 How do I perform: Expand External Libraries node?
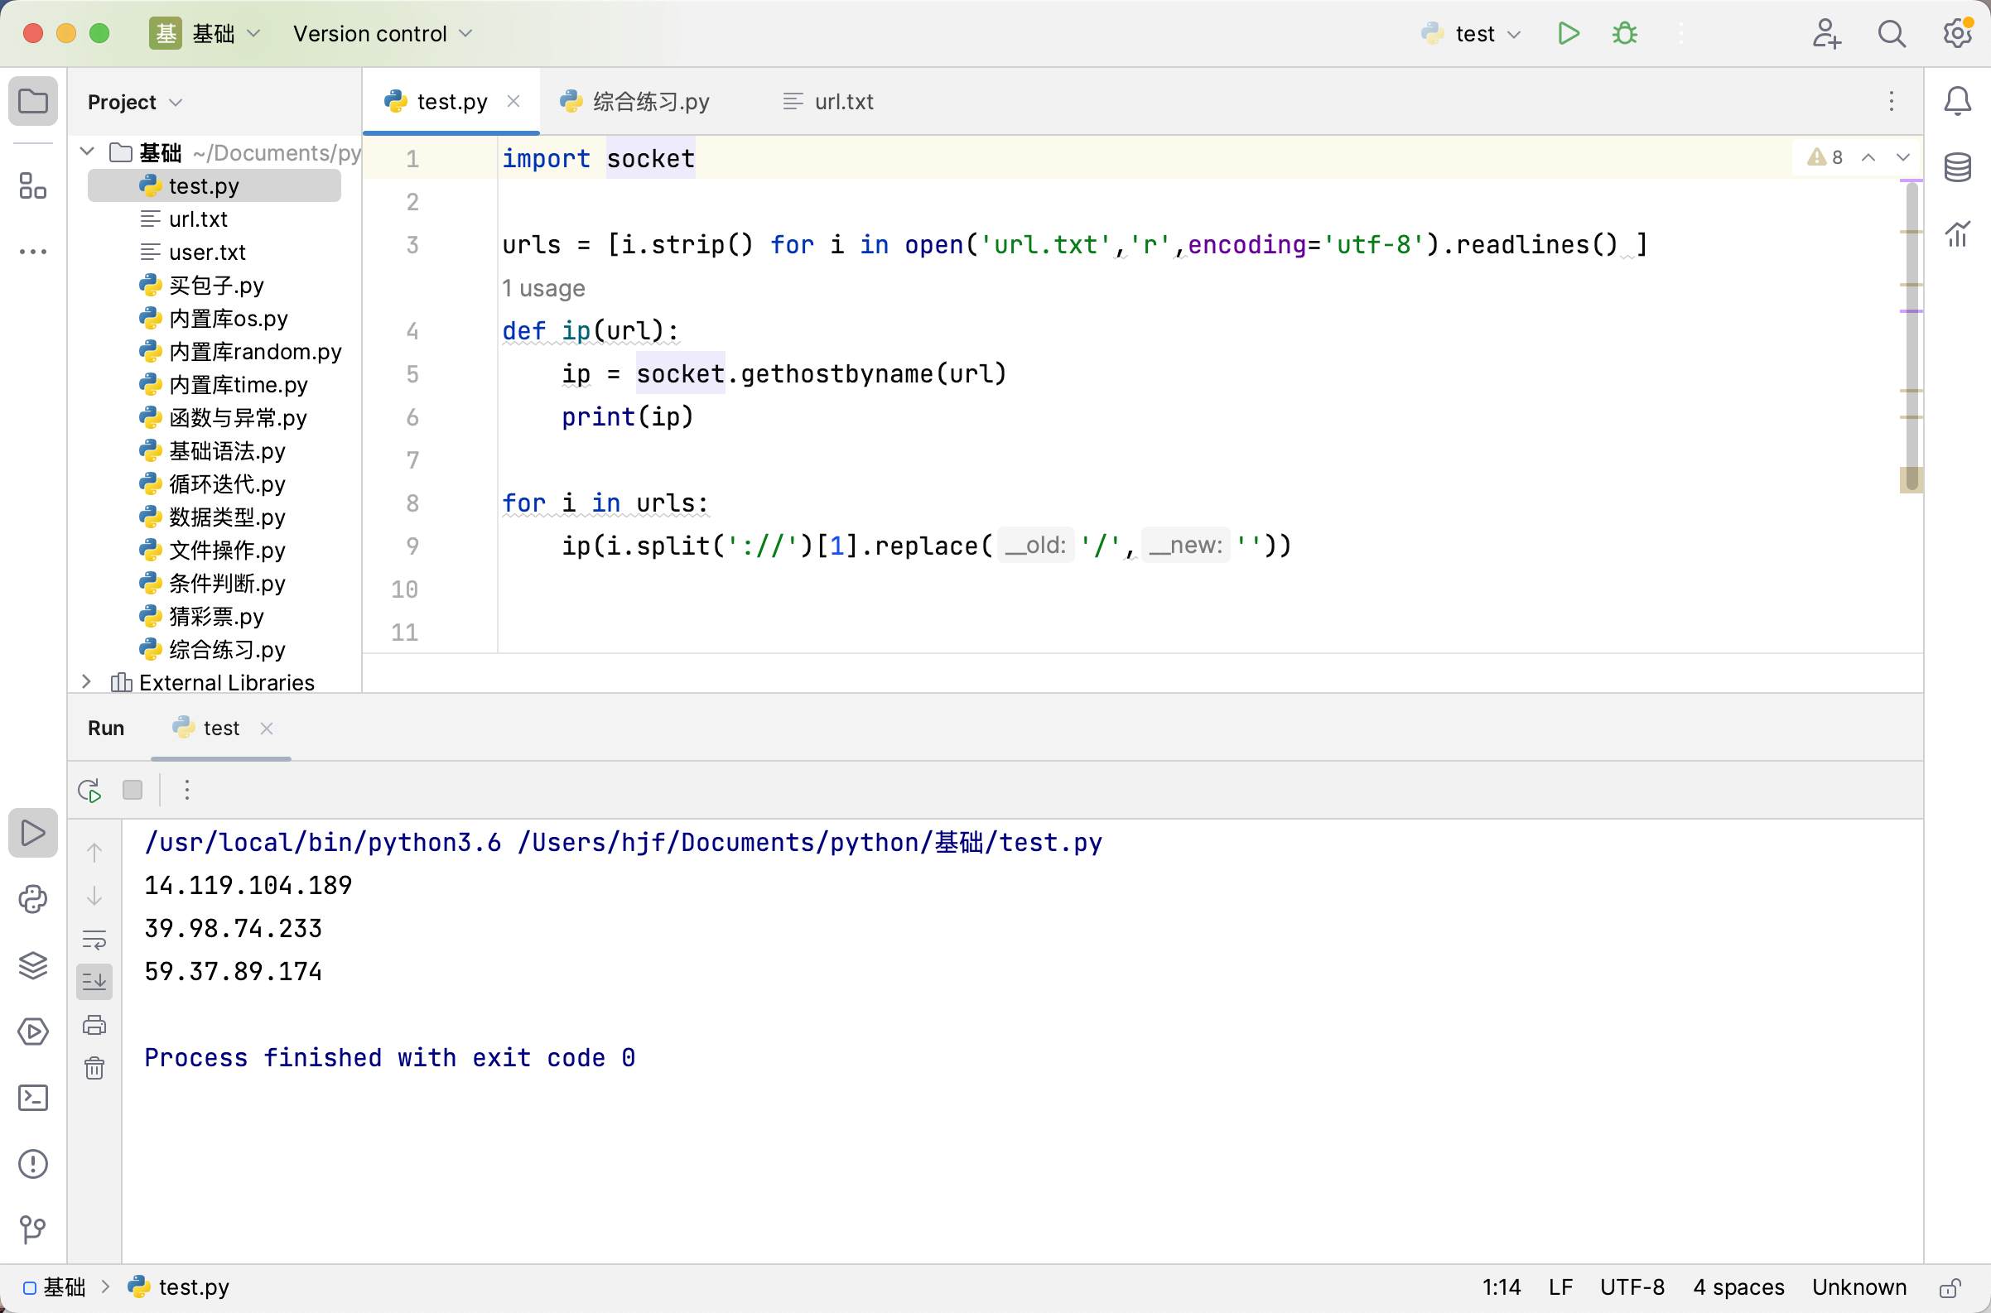[86, 681]
